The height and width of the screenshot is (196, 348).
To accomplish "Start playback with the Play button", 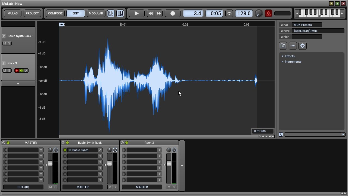I will (x=136, y=13).
